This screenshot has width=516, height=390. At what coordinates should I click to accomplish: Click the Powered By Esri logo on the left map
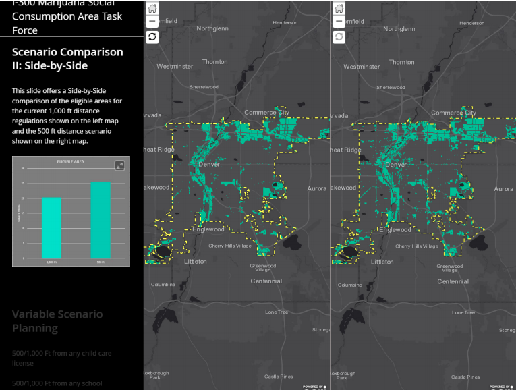tap(314, 387)
